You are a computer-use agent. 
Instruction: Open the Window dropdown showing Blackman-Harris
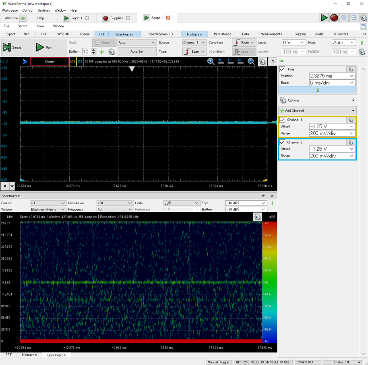(x=48, y=209)
